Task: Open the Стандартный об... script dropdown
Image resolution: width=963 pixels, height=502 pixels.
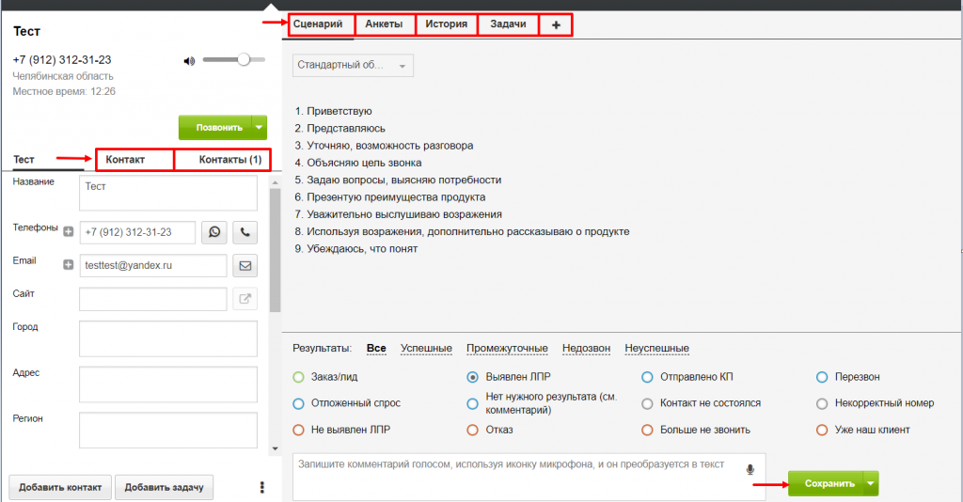Action: (x=353, y=66)
